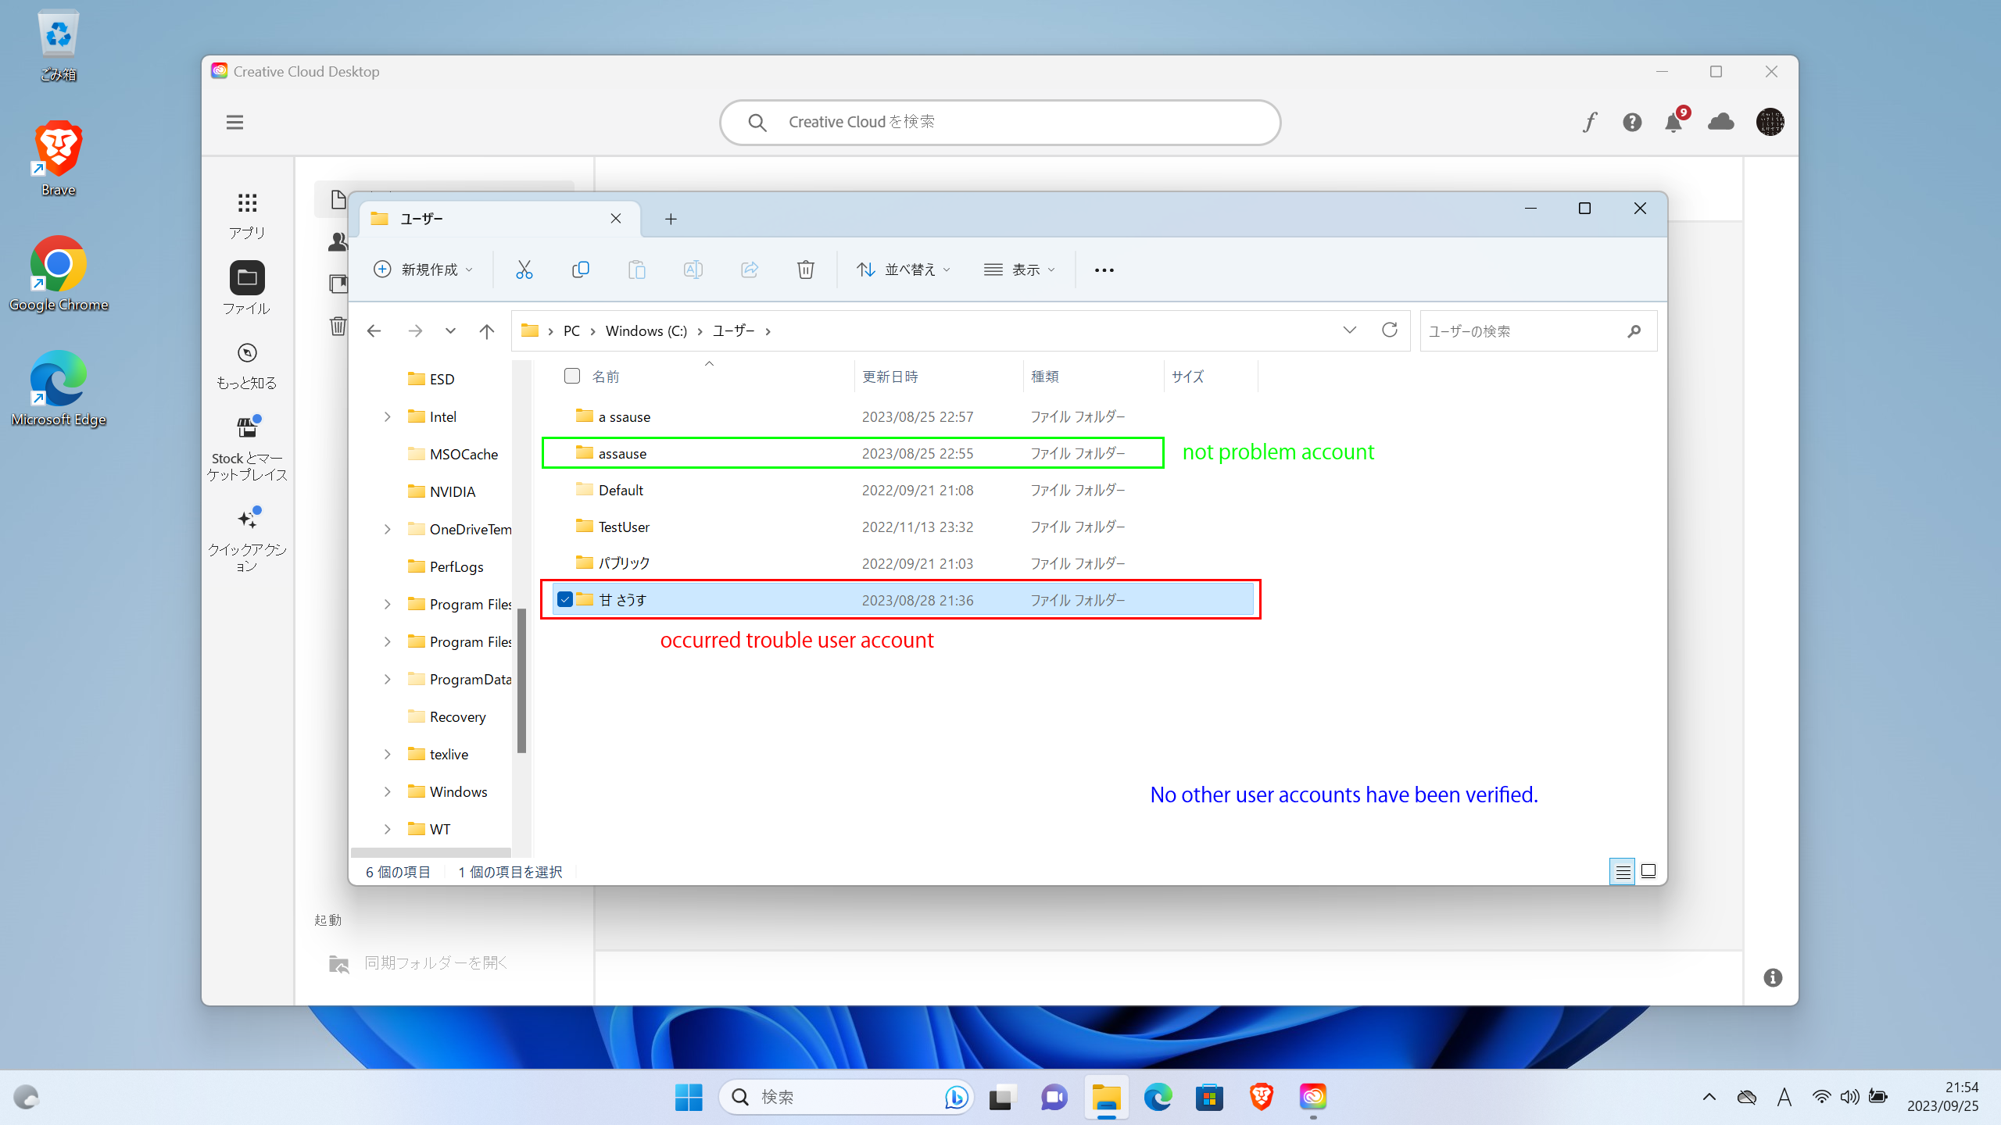The width and height of the screenshot is (2001, 1125).
Task: Open the 新規作成 dropdown in Explorer
Action: point(424,270)
